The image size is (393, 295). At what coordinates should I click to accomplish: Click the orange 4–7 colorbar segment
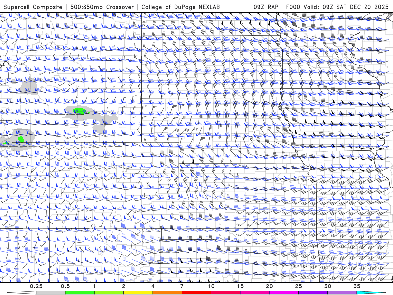pyautogui.click(x=167, y=293)
